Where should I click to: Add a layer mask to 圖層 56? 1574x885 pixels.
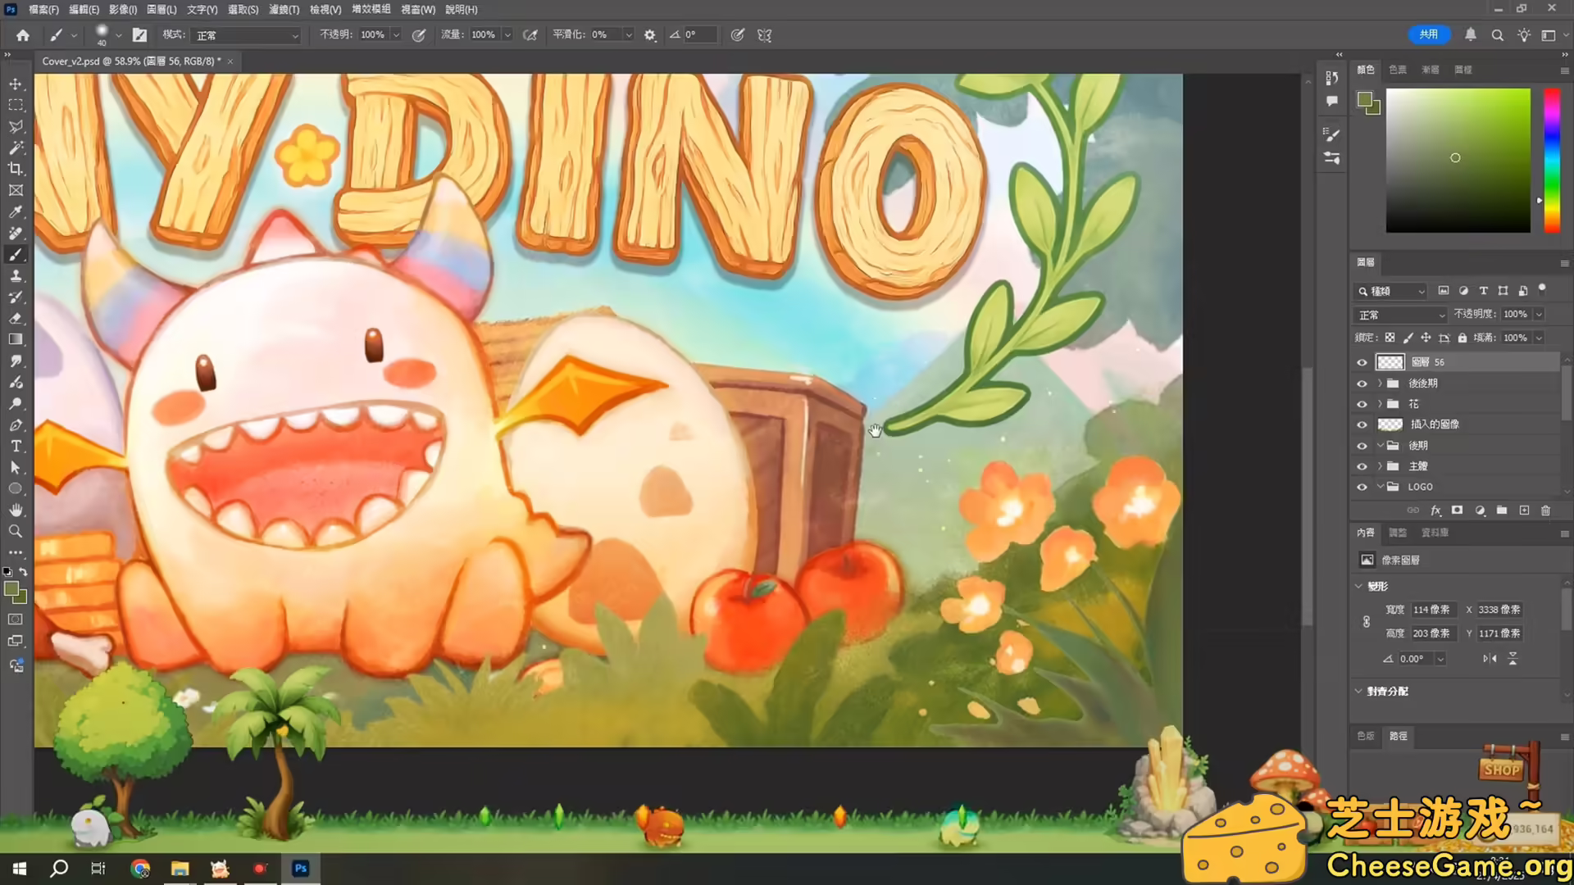(x=1458, y=510)
